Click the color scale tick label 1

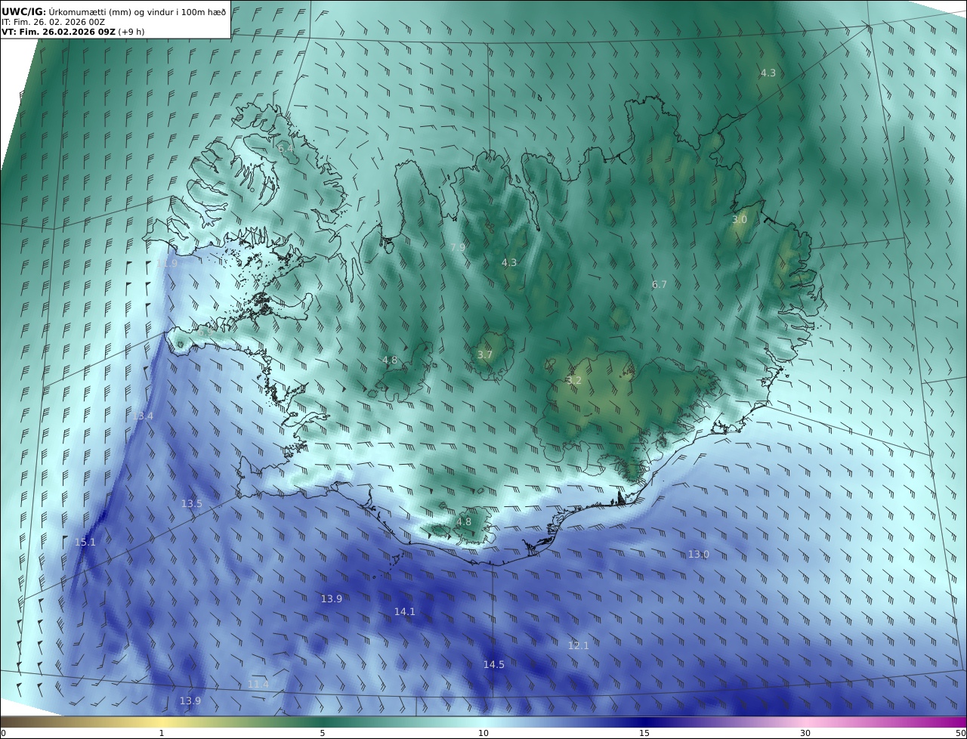click(162, 733)
